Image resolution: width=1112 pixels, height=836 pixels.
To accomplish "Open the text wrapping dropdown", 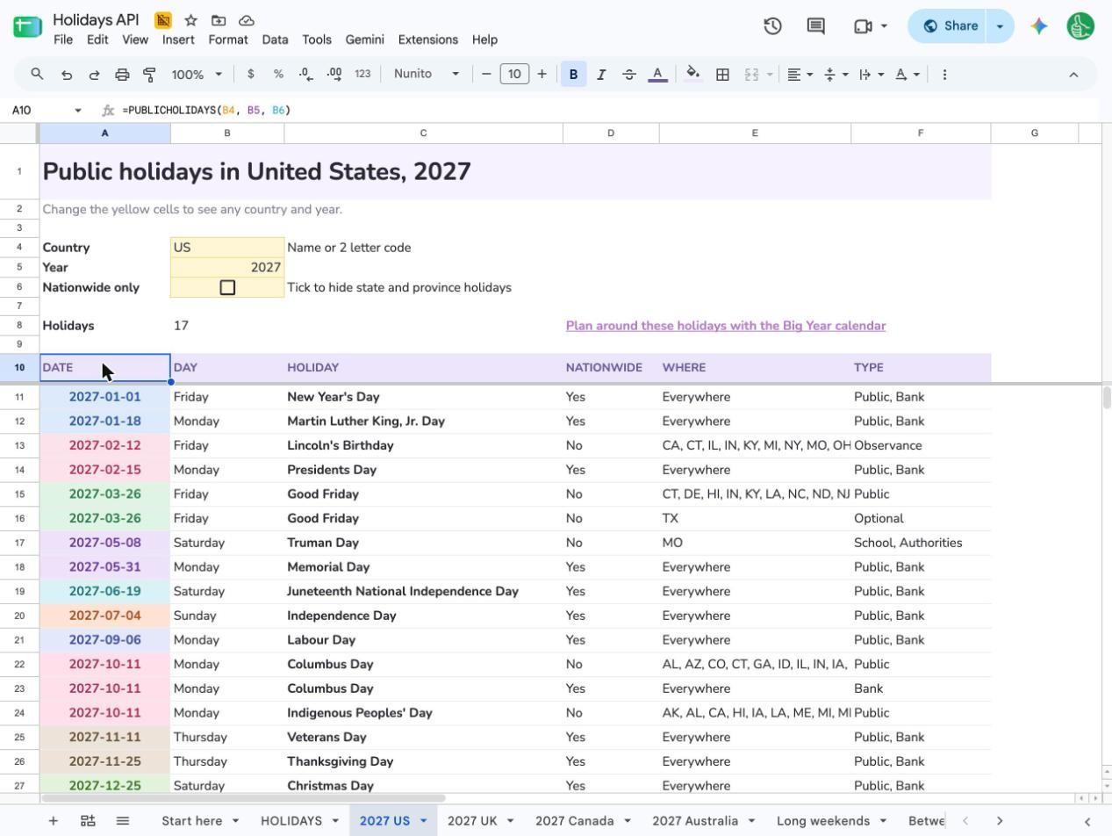I will coord(872,75).
